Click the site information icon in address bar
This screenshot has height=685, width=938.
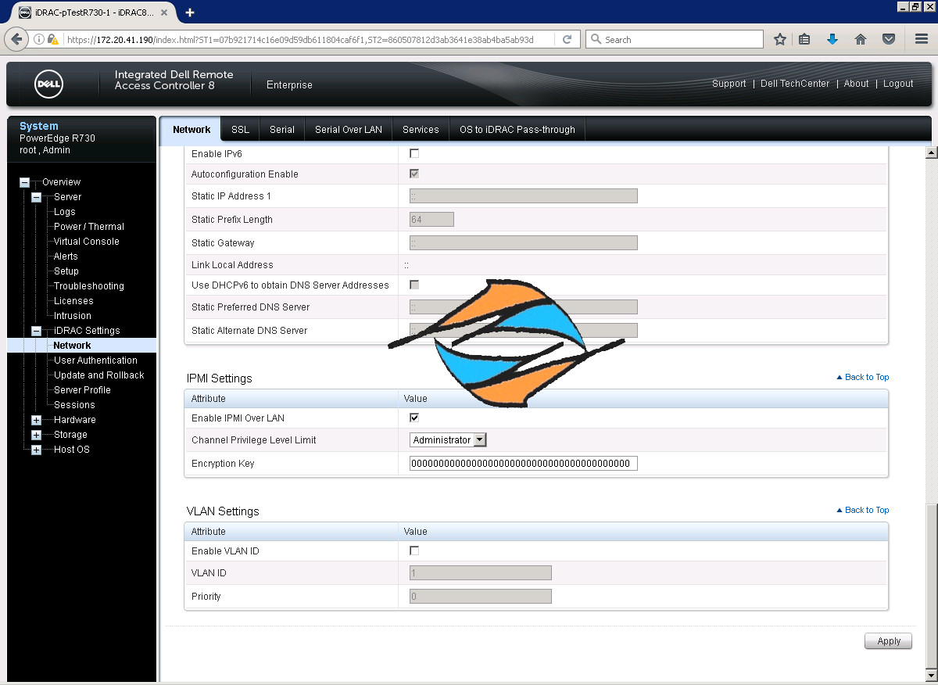pyautogui.click(x=38, y=39)
